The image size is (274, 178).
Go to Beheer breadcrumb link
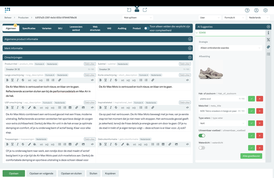coord(8,18)
